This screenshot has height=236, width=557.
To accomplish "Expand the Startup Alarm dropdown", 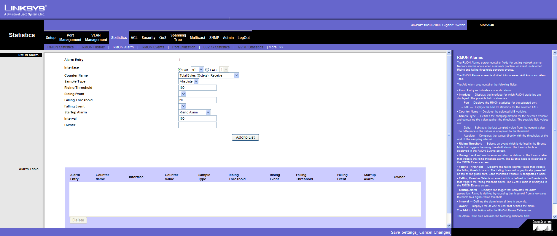I will pyautogui.click(x=208, y=113).
